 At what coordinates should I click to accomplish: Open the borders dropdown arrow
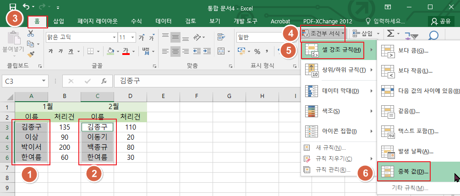pyautogui.click(x=99, y=52)
